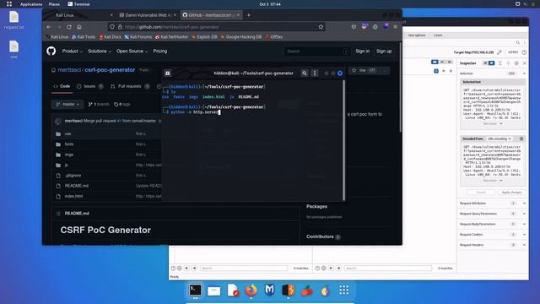Expand the Request Query Parameters section
This screenshot has height=304, width=540.
point(493,214)
